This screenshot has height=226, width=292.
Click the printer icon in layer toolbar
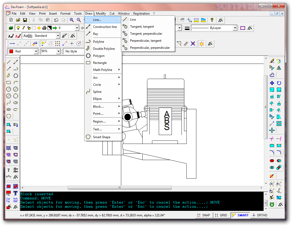point(44,28)
